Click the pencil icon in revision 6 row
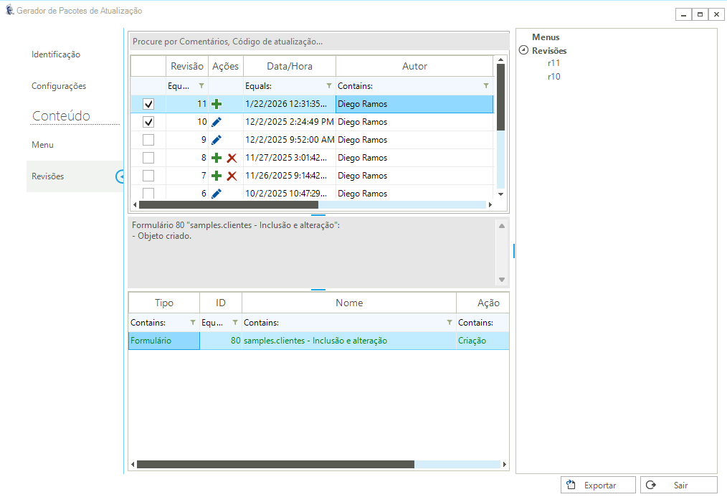Image resolution: width=727 pixels, height=502 pixels. [x=217, y=194]
